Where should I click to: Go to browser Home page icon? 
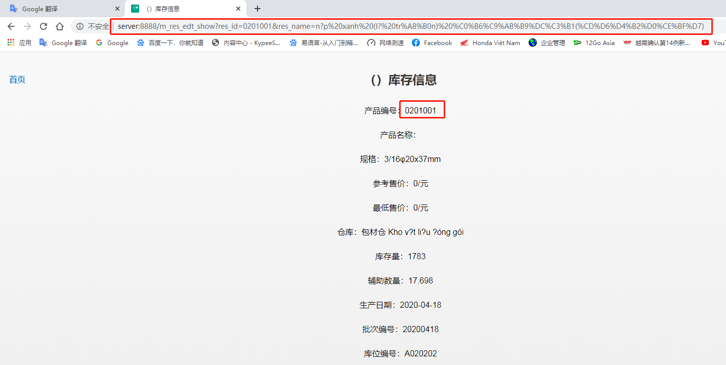point(60,26)
